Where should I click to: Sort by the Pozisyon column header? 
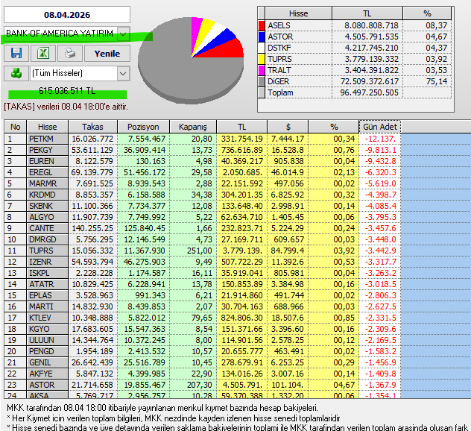pos(143,127)
